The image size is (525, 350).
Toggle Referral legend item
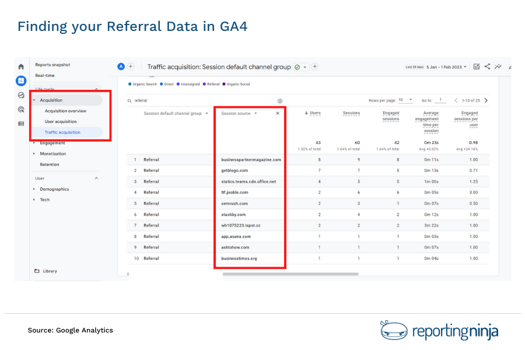point(211,84)
